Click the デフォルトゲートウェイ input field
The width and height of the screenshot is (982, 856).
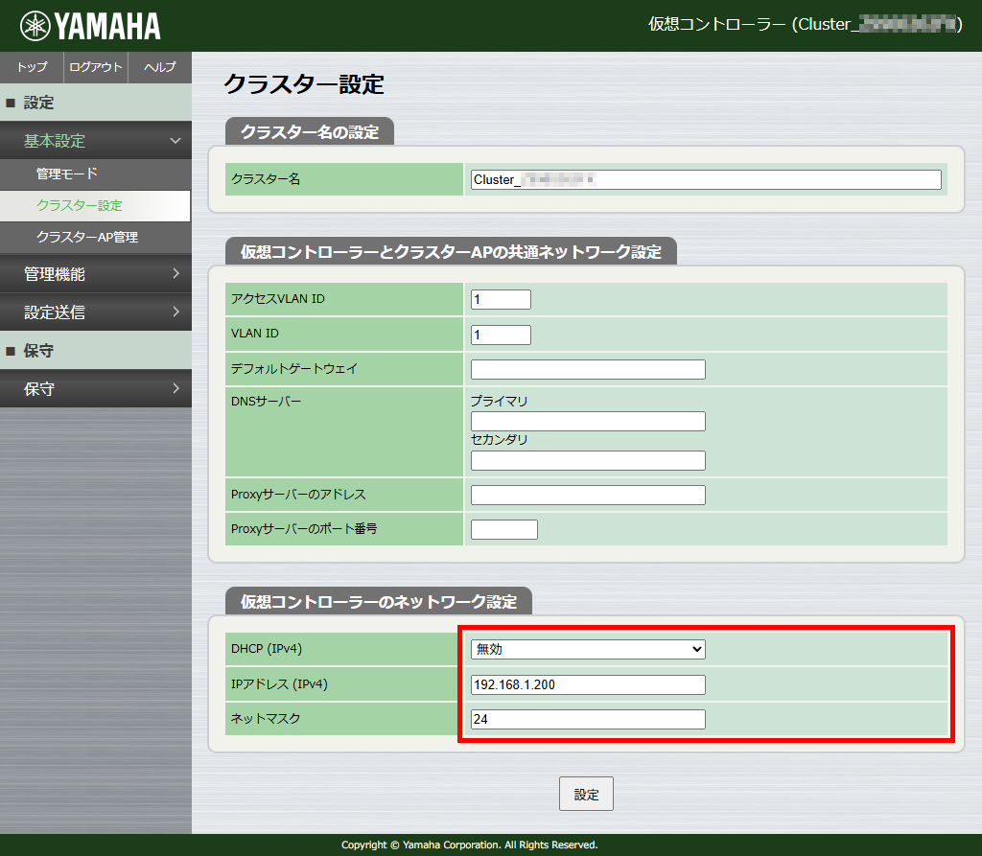(x=588, y=369)
